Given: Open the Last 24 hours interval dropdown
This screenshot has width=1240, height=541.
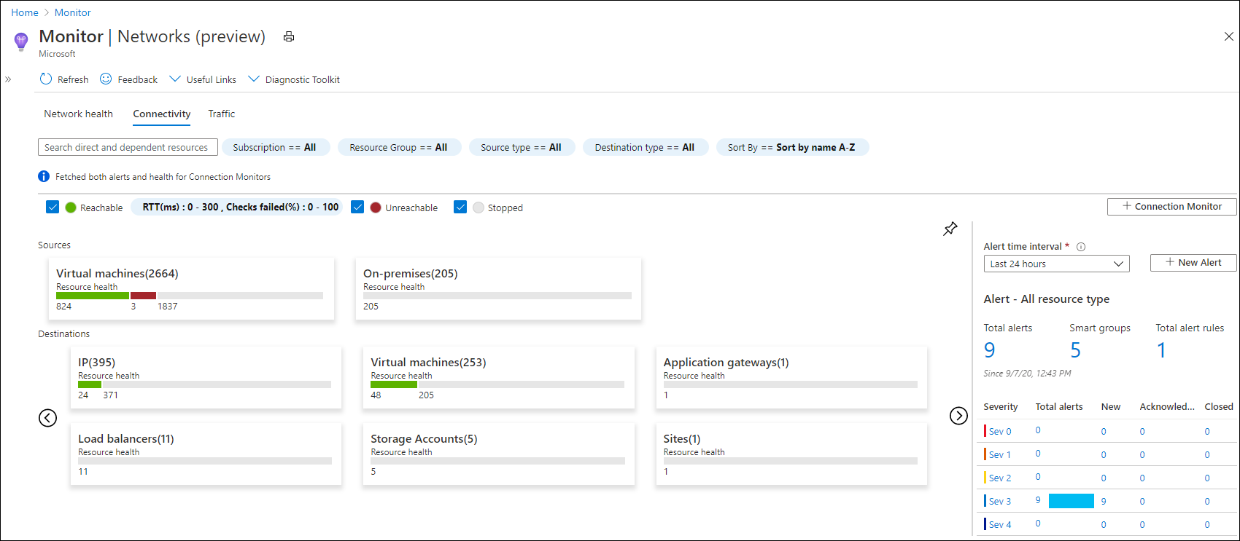Looking at the screenshot, I should (1056, 264).
